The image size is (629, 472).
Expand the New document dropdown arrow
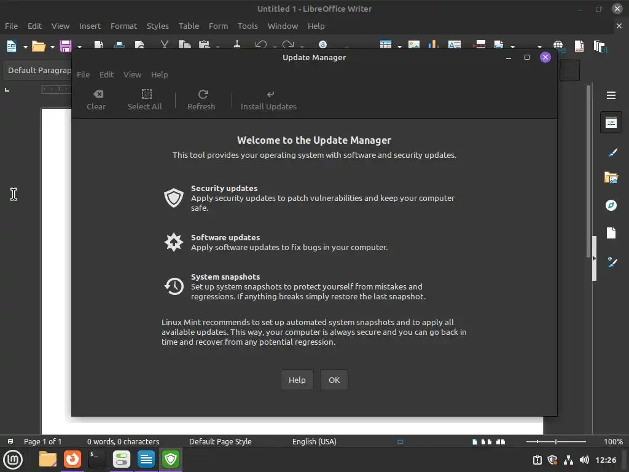point(25,47)
